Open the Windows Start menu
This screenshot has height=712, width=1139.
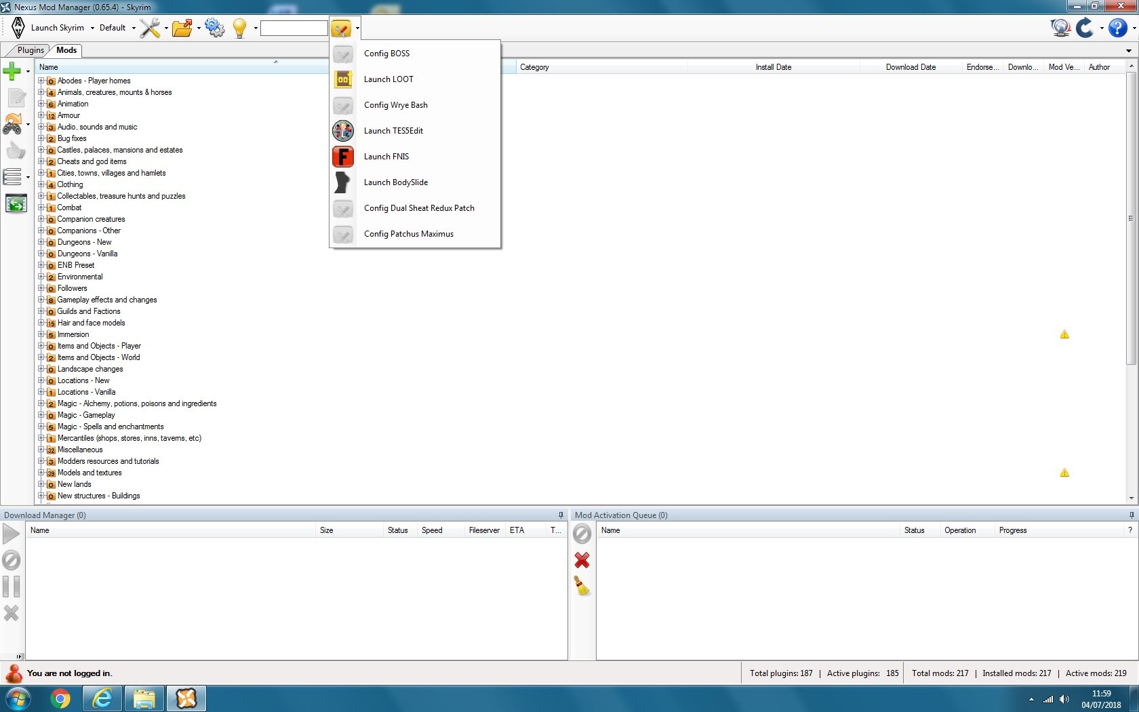tap(18, 698)
